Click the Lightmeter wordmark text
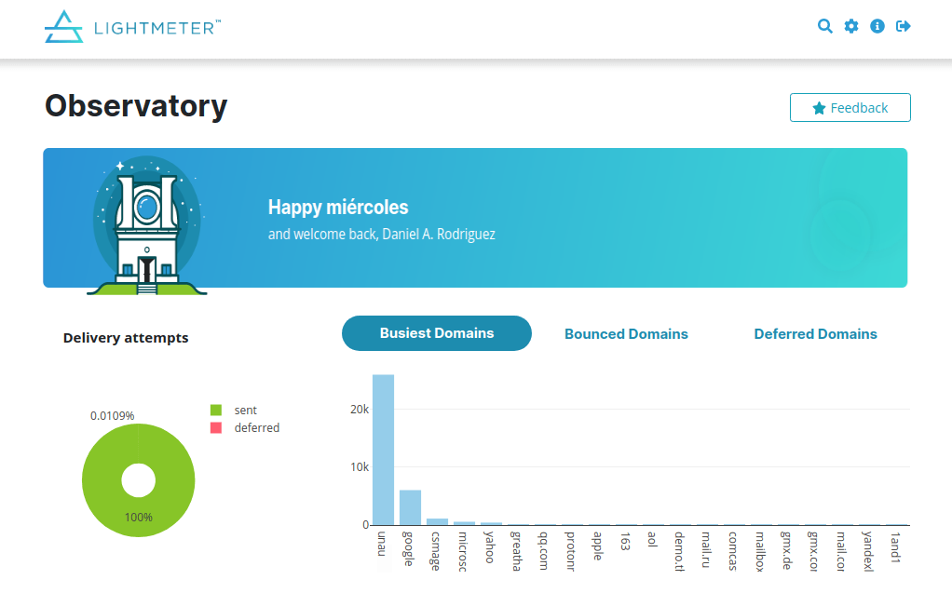This screenshot has height=593, width=952. point(156,28)
